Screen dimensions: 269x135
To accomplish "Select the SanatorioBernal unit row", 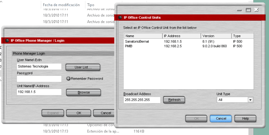I will coord(189,41).
